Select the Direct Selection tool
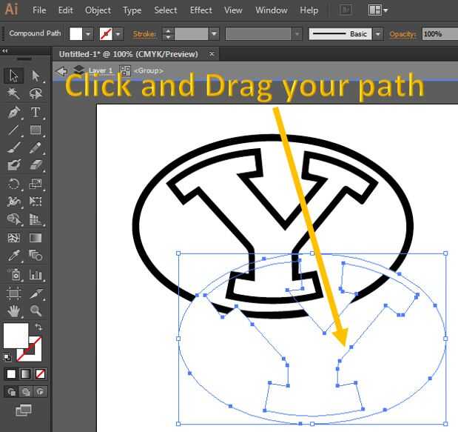 pyautogui.click(x=36, y=76)
